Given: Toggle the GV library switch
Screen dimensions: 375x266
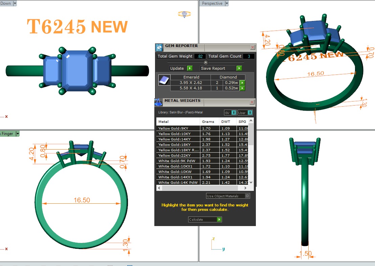Looking at the screenshot, I should click(234, 113).
